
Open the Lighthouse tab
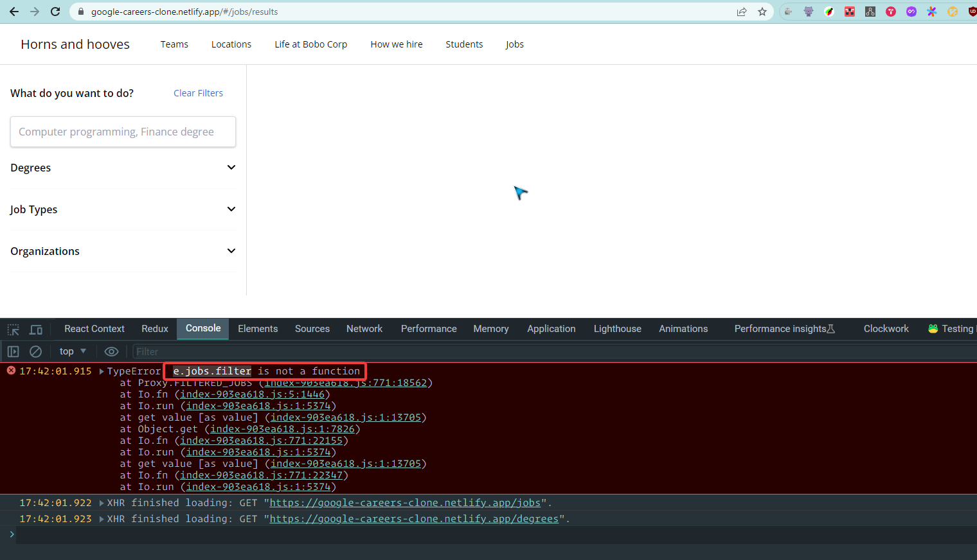coord(618,329)
